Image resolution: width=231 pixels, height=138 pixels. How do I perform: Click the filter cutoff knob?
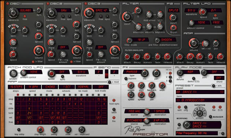coord(127,16)
